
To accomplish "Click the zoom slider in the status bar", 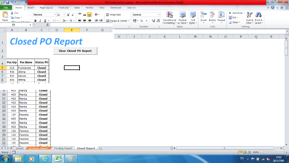I will pyautogui.click(x=274, y=152).
